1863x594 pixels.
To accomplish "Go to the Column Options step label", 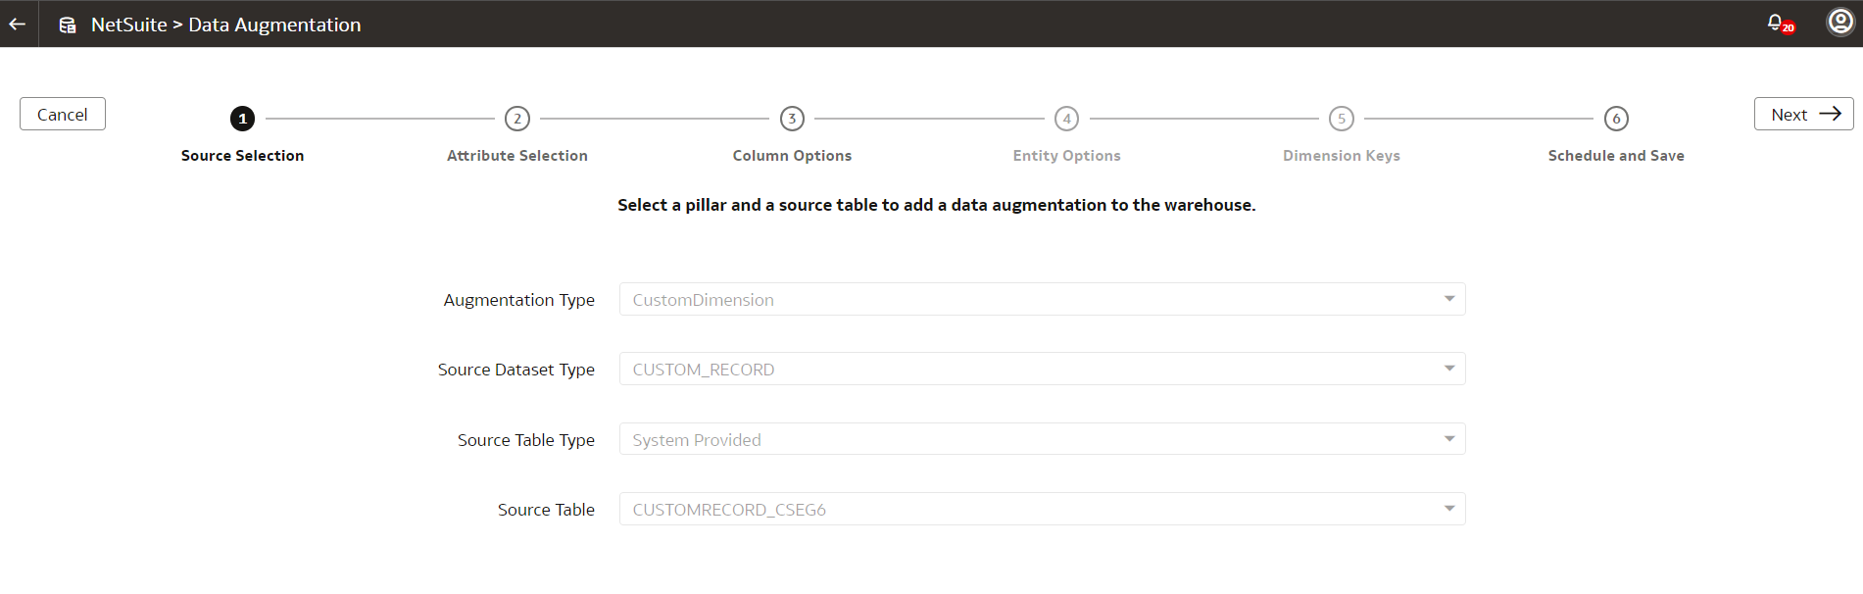I will click(x=792, y=156).
